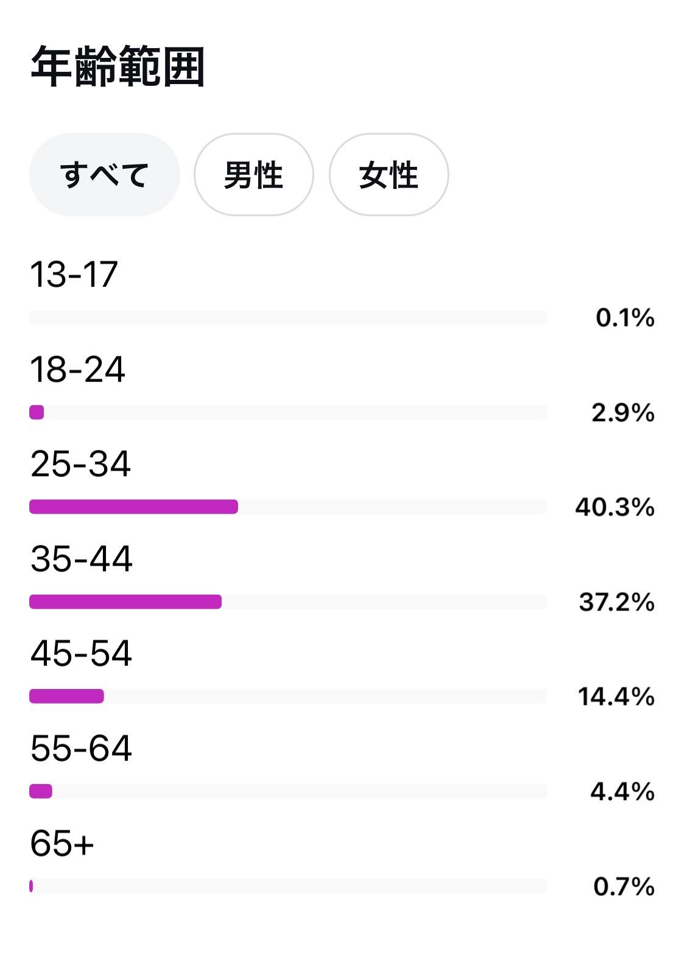This screenshot has width=685, height=968.
Task: Tap the purple 45-54 progress bar
Action: (x=66, y=696)
